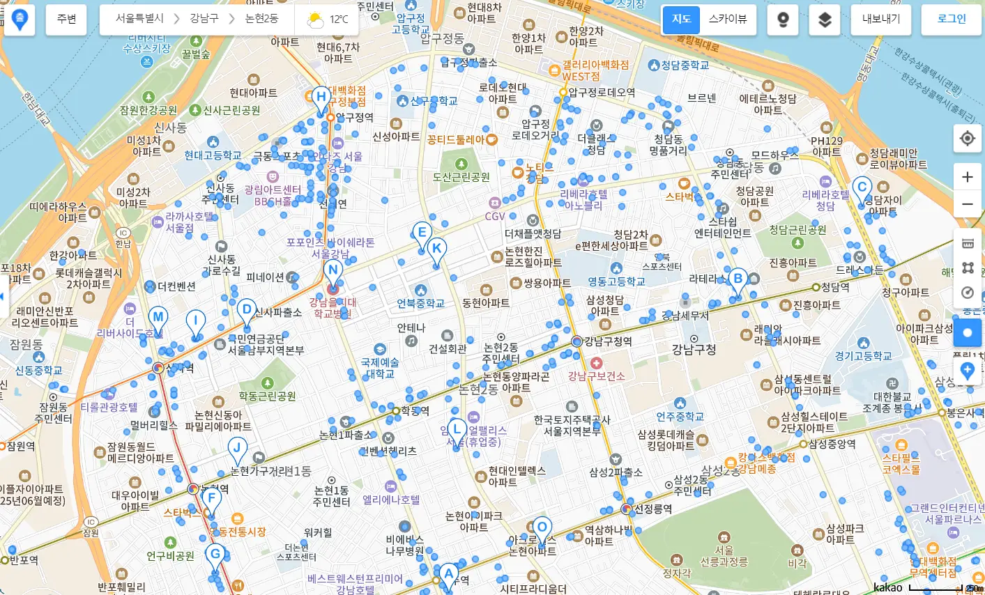
Task: Open the roadview tool in the top toolbar
Action: (783, 20)
